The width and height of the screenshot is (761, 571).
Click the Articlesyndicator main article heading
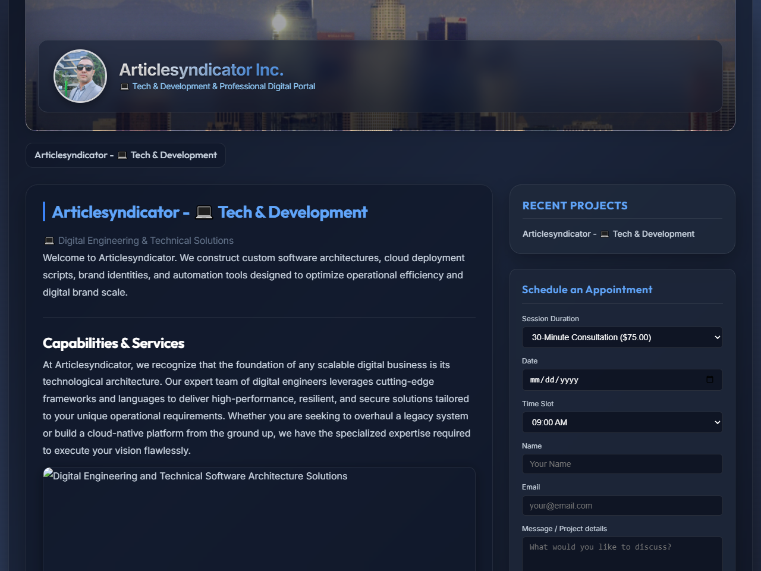click(x=209, y=212)
